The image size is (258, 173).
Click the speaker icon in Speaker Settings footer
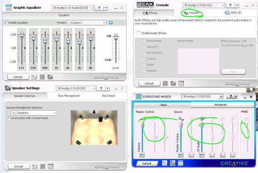point(34,166)
